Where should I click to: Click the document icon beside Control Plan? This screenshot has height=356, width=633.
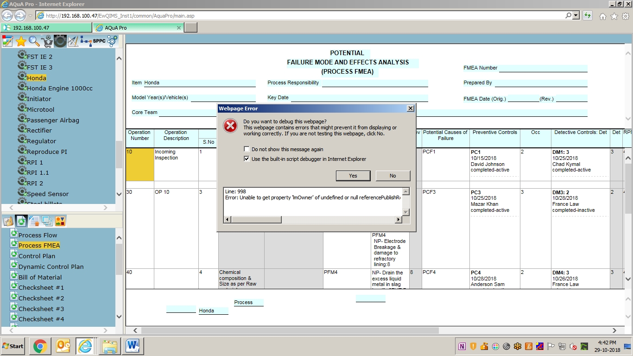(14, 254)
